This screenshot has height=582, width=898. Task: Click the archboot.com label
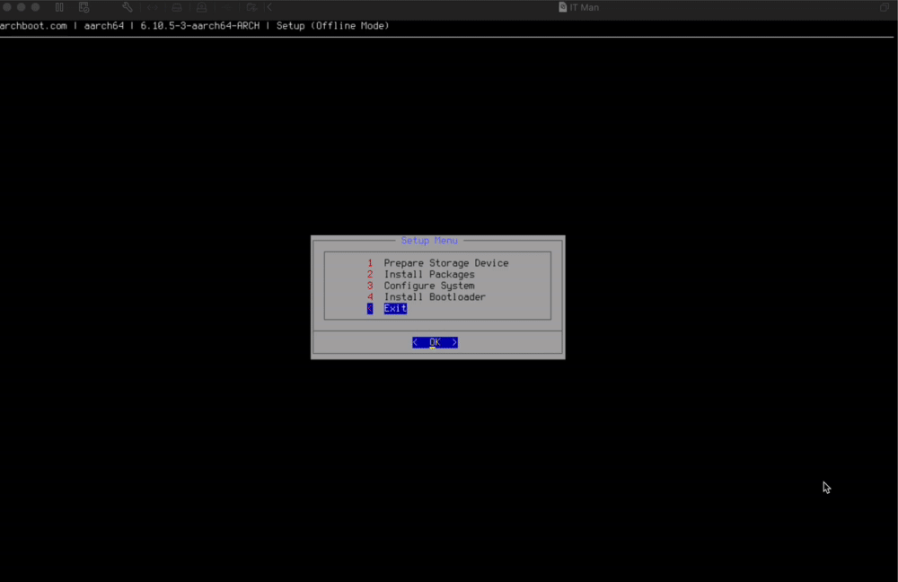[x=33, y=26]
